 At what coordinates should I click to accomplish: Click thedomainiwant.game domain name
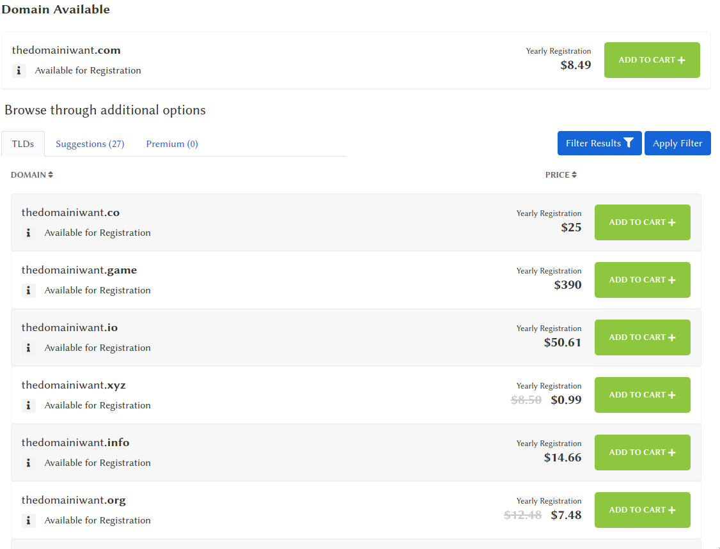pyautogui.click(x=79, y=270)
